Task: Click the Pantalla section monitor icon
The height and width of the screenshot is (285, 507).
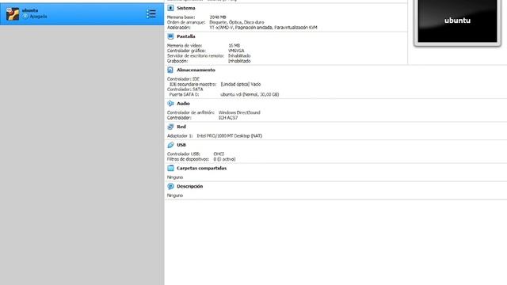Action: (x=170, y=36)
